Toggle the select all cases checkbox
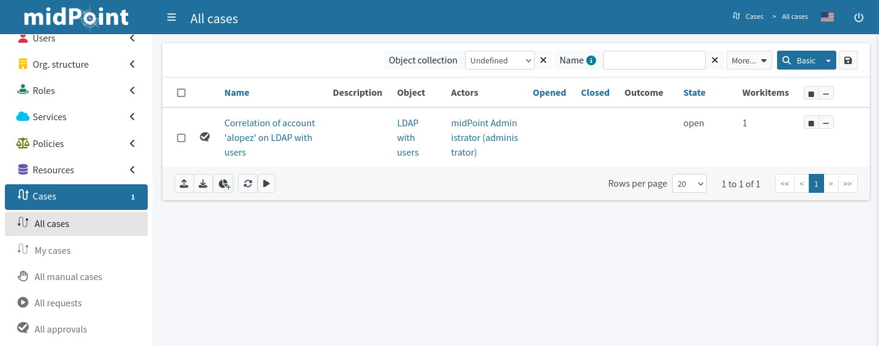Viewport: 879px width, 346px height. pyautogui.click(x=181, y=93)
